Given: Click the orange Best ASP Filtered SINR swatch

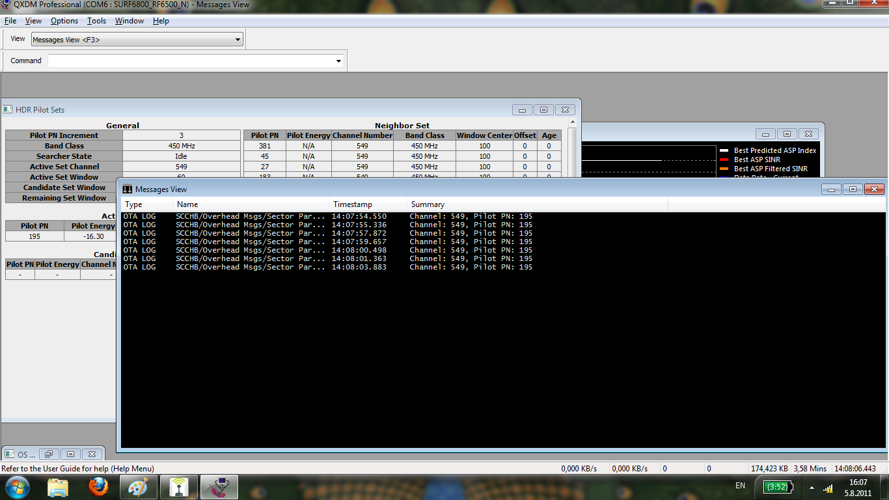Looking at the screenshot, I should (724, 169).
